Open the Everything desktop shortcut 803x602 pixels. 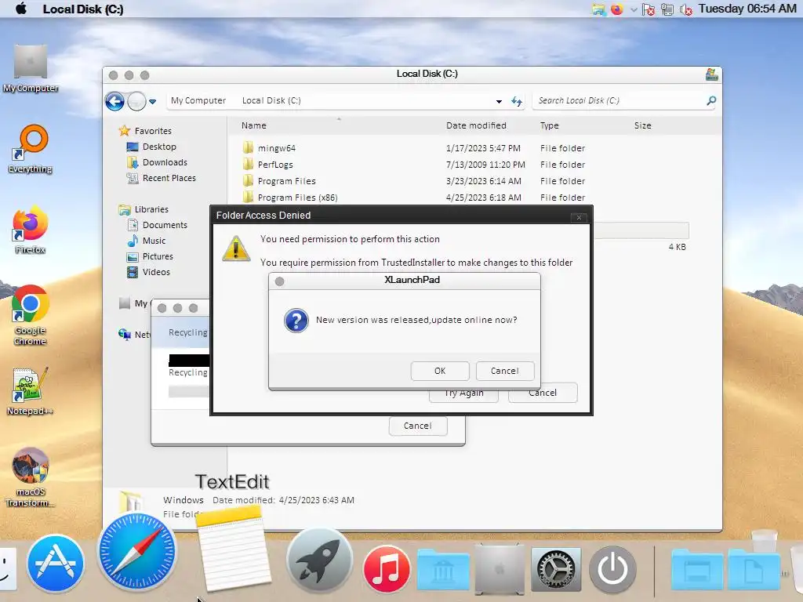(x=31, y=149)
